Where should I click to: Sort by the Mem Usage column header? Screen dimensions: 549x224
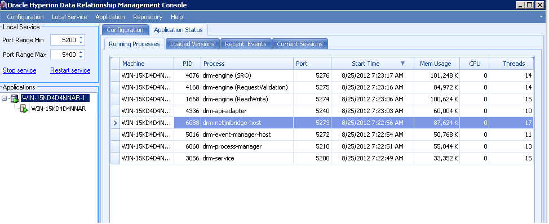[437, 64]
